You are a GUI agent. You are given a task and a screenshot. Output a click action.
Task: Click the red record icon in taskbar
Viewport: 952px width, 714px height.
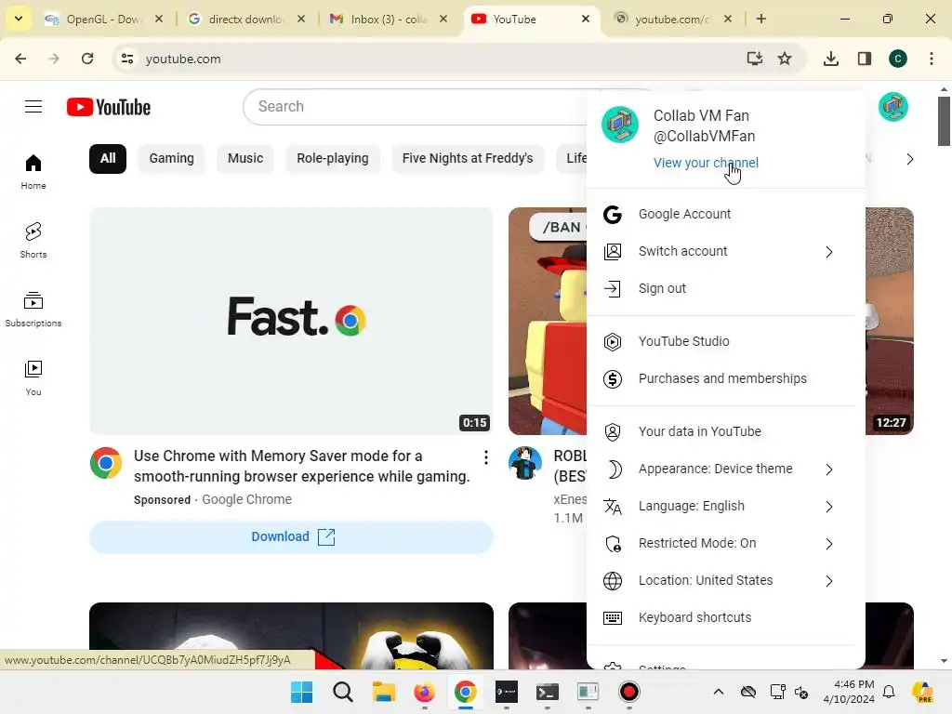pyautogui.click(x=628, y=692)
